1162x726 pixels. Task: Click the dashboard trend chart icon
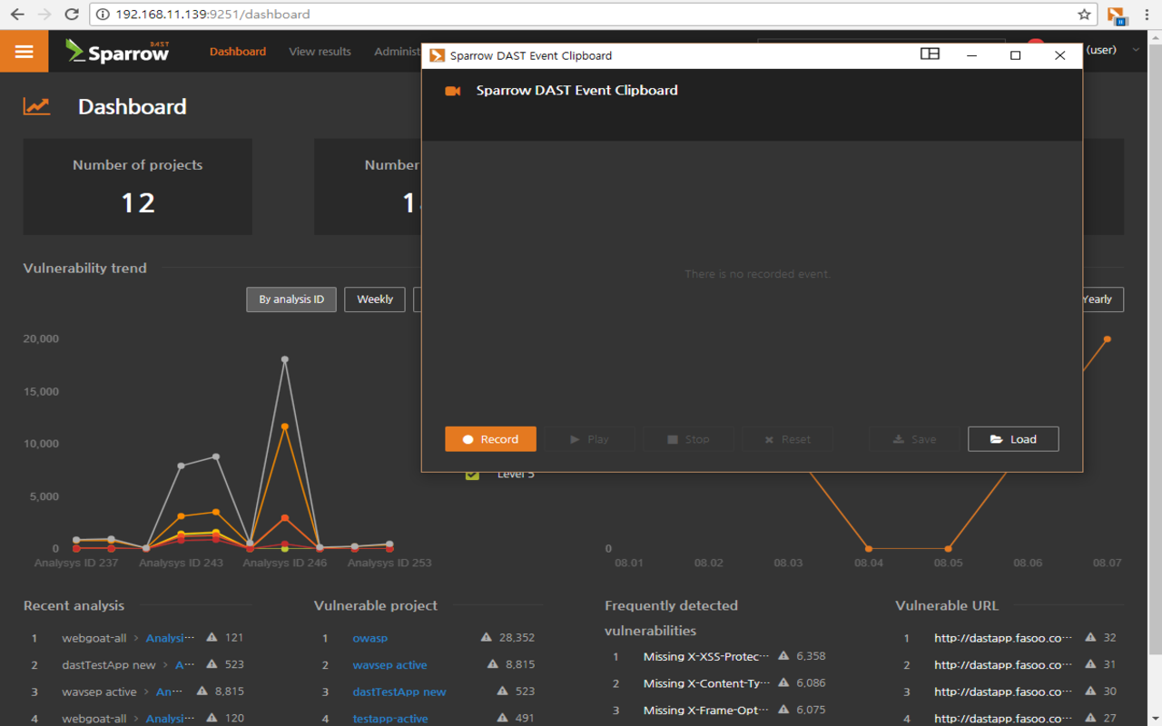click(x=36, y=106)
